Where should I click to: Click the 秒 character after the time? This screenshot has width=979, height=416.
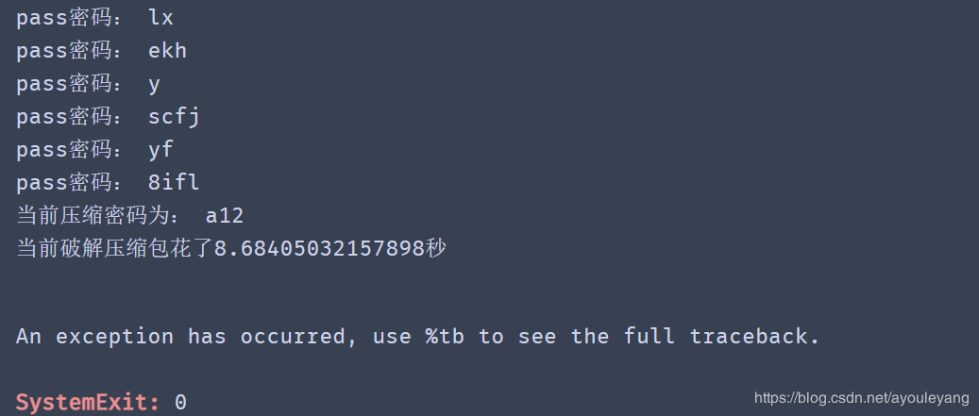[436, 249]
